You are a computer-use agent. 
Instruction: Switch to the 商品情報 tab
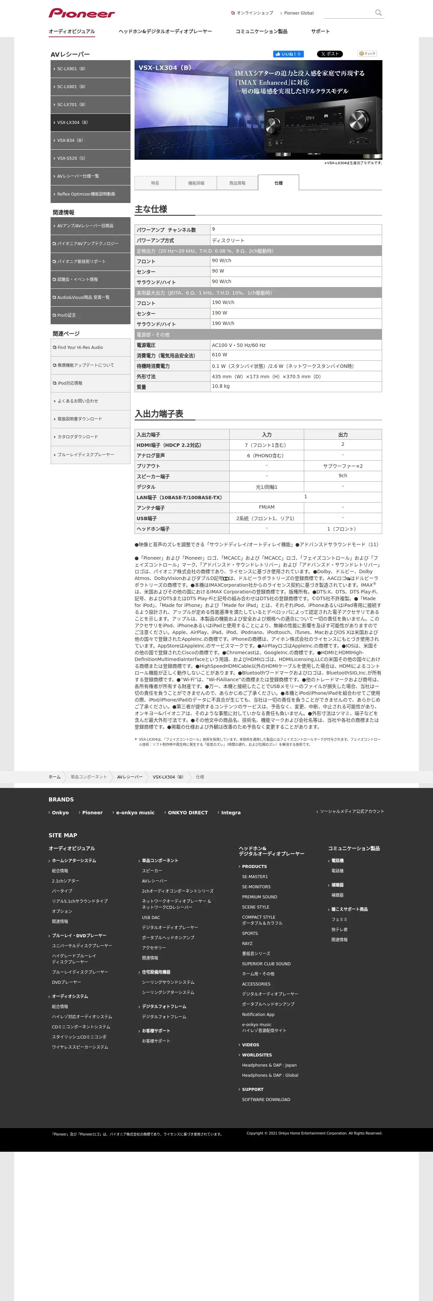click(x=237, y=183)
